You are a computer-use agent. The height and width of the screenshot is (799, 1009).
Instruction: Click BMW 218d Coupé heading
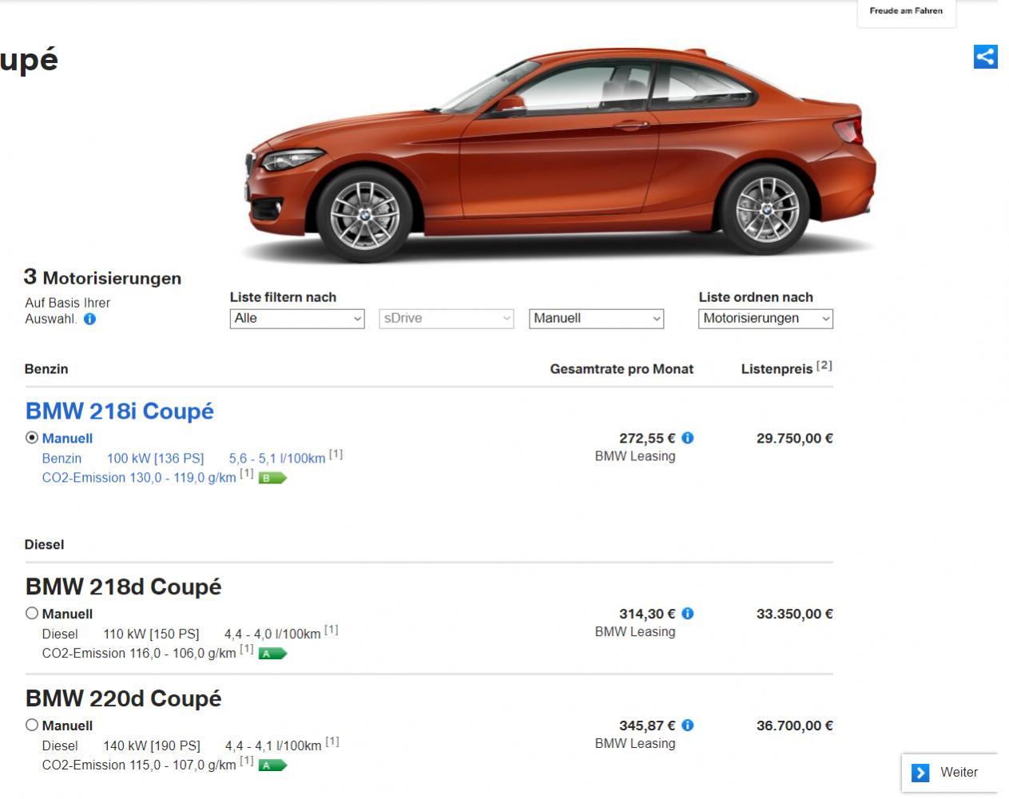[x=124, y=587]
